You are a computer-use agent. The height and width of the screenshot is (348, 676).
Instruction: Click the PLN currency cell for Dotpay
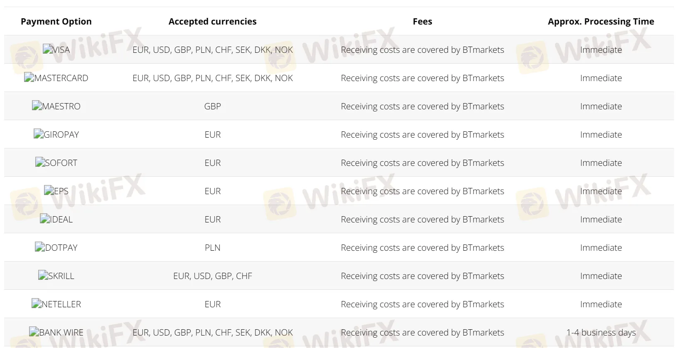(x=212, y=247)
